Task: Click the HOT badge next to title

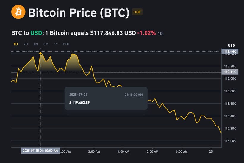Action: pyautogui.click(x=137, y=12)
